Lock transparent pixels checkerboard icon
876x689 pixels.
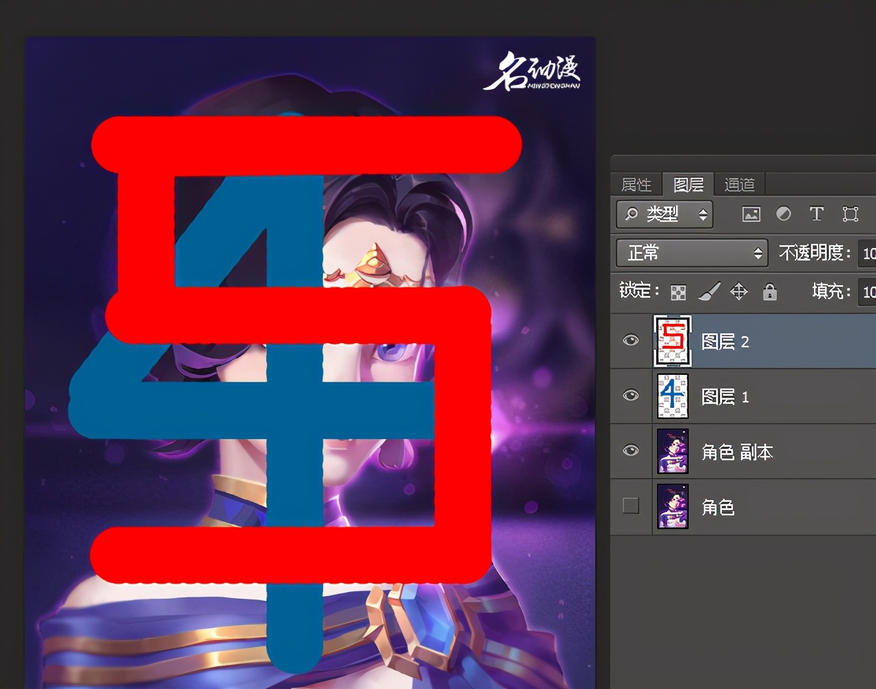tap(678, 292)
